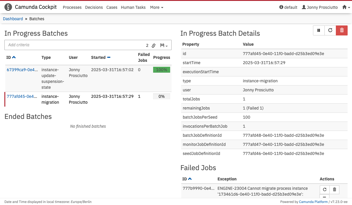Expand the More navigation menu

click(x=156, y=7)
